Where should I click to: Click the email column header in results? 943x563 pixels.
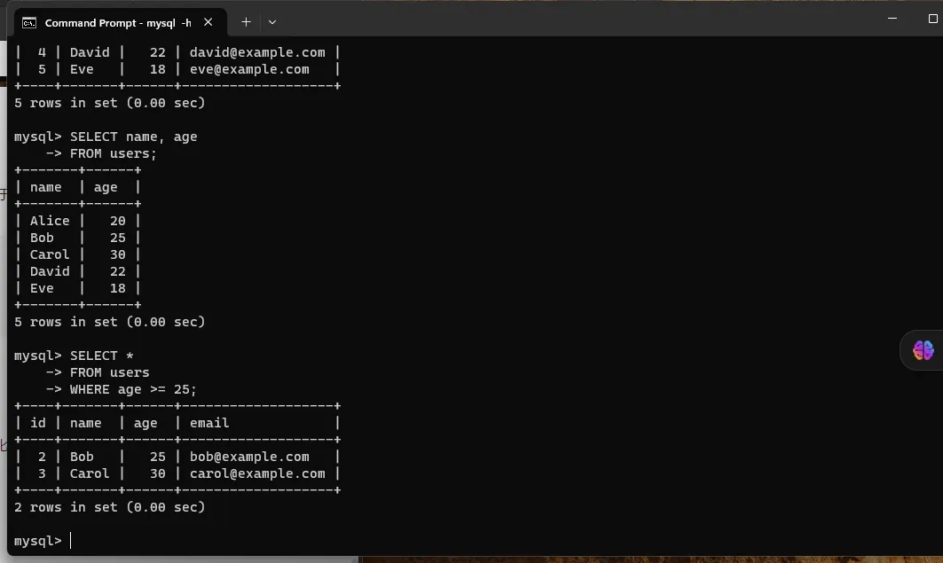pyautogui.click(x=209, y=423)
